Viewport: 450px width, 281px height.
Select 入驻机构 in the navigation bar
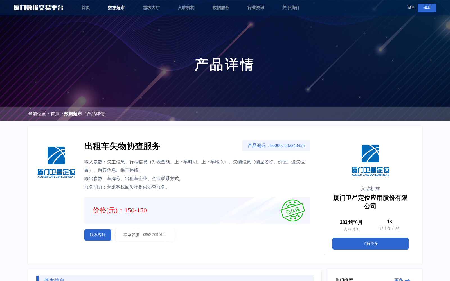(186, 8)
